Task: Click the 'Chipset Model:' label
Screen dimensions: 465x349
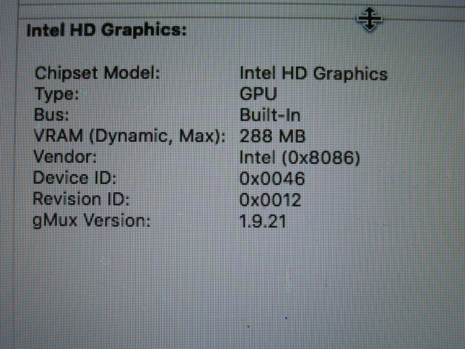Action: pyautogui.click(x=97, y=73)
